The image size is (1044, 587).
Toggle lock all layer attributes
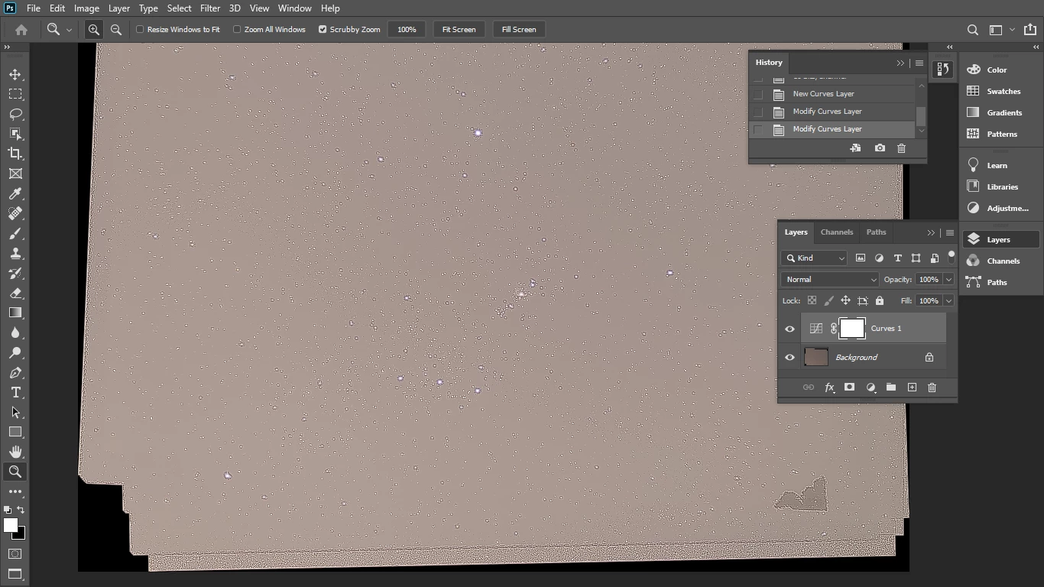[880, 300]
